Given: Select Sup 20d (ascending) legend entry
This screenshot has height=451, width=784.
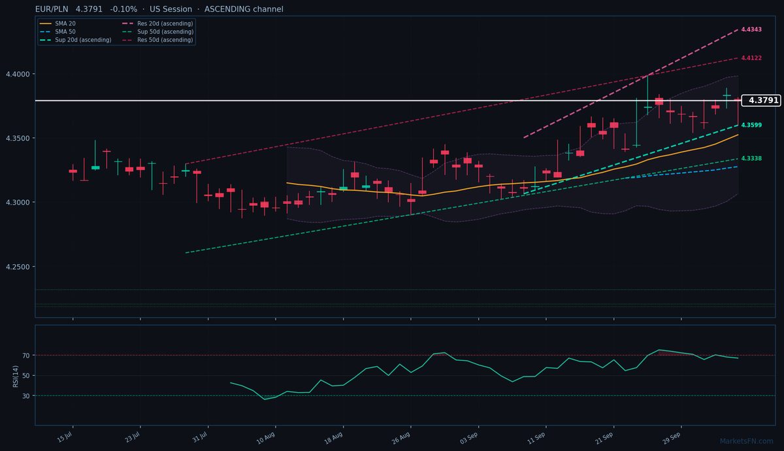Looking at the screenshot, I should click(x=75, y=40).
